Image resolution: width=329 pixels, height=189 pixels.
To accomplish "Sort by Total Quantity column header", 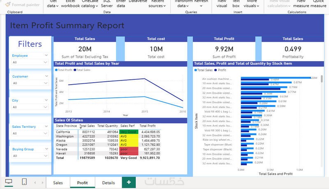I will 108,126.
